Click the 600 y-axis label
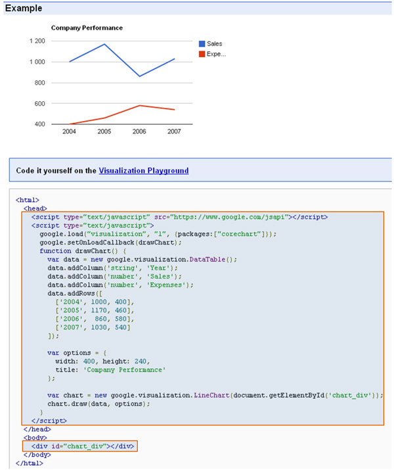The height and width of the screenshot is (470, 394). coord(40,104)
